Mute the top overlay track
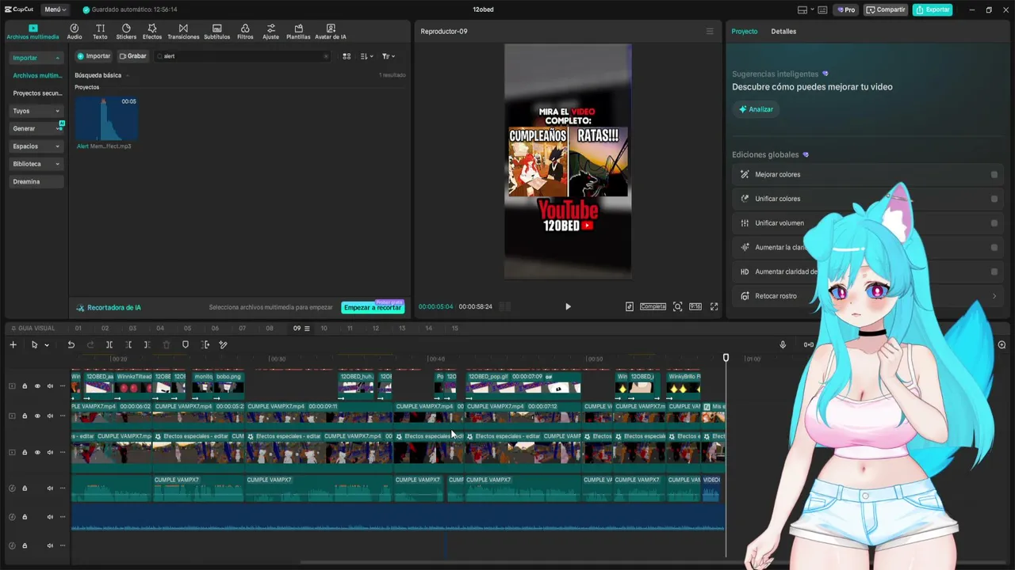The height and width of the screenshot is (570, 1015). [x=50, y=386]
